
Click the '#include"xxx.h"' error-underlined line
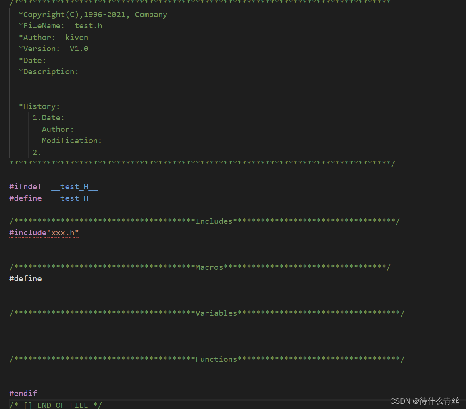coord(44,233)
